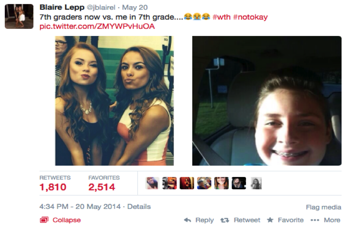
Task: Click the Collapse photo icon
Action: click(x=44, y=219)
